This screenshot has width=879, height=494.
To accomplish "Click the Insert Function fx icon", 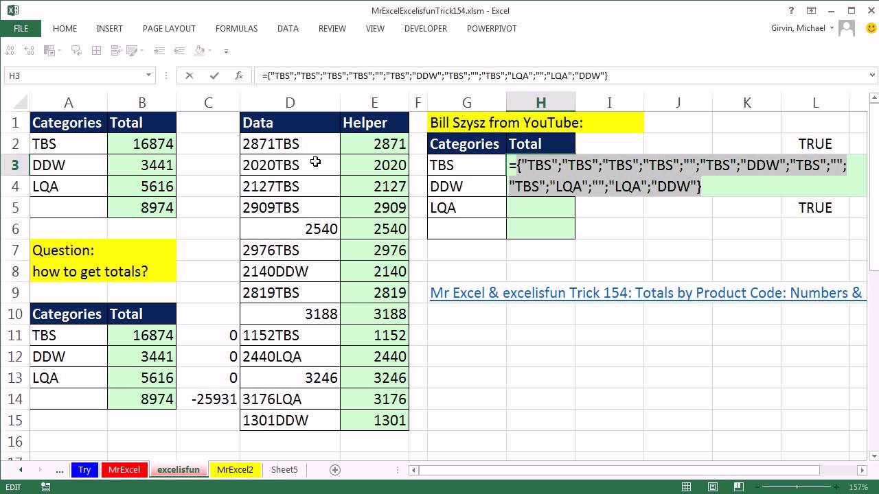I will (239, 75).
